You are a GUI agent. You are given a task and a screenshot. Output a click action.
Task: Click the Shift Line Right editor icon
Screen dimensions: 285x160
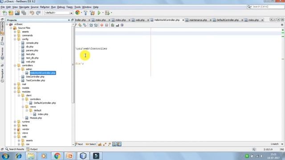(x=96, y=25)
